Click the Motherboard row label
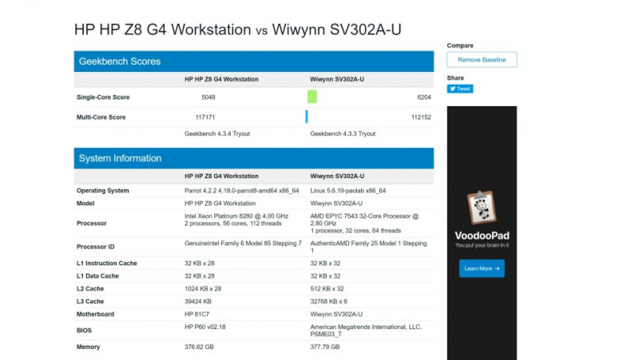This screenshot has height=360, width=639. (x=95, y=315)
